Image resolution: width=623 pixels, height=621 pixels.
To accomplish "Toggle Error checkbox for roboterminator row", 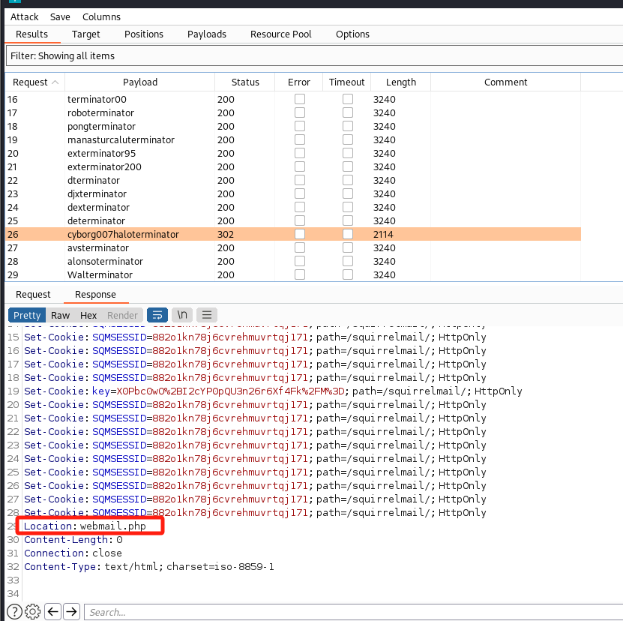I will point(300,112).
